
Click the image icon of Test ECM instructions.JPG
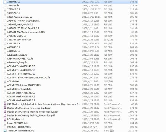[5, 131]
